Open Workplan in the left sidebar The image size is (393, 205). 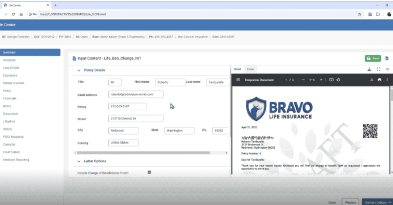(x=9, y=60)
